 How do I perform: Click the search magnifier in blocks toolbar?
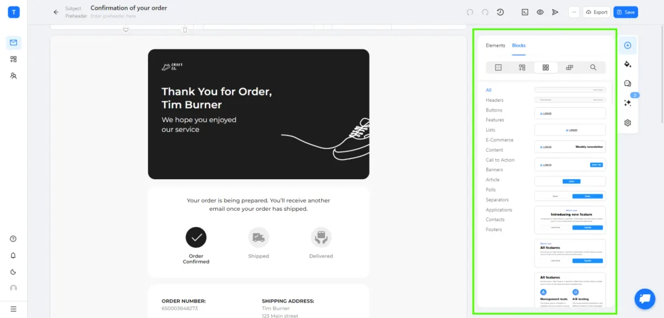tap(593, 67)
